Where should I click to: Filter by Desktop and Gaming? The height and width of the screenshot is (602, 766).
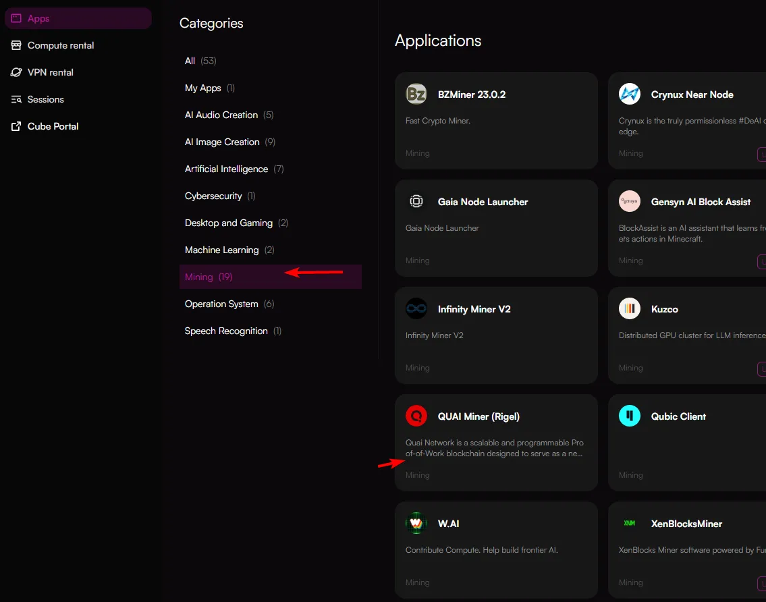tap(236, 223)
